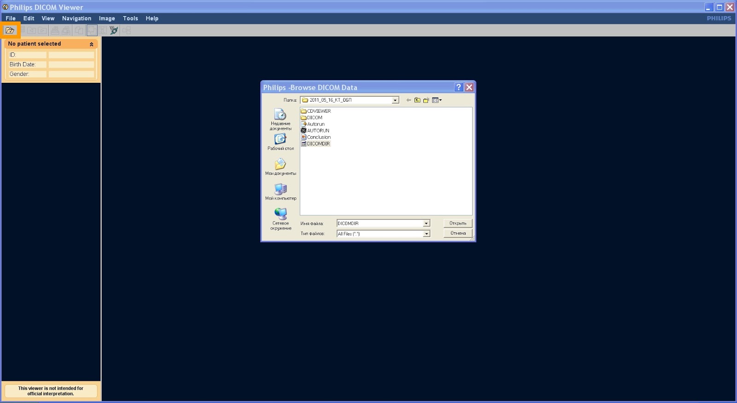Click the Открыть button
The height and width of the screenshot is (403, 737).
(458, 223)
